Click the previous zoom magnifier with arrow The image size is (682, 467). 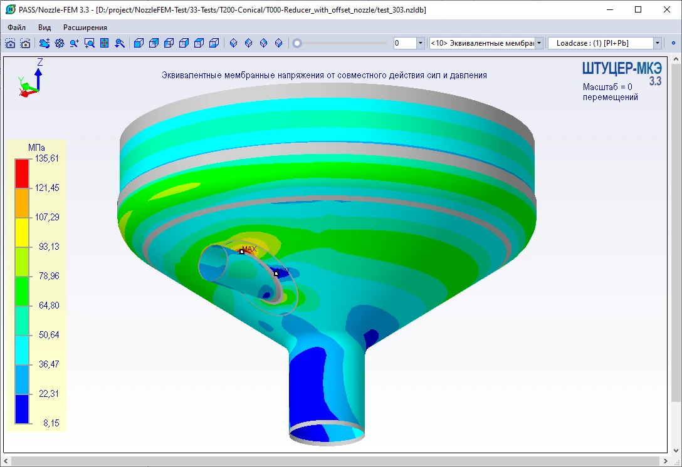(x=119, y=43)
